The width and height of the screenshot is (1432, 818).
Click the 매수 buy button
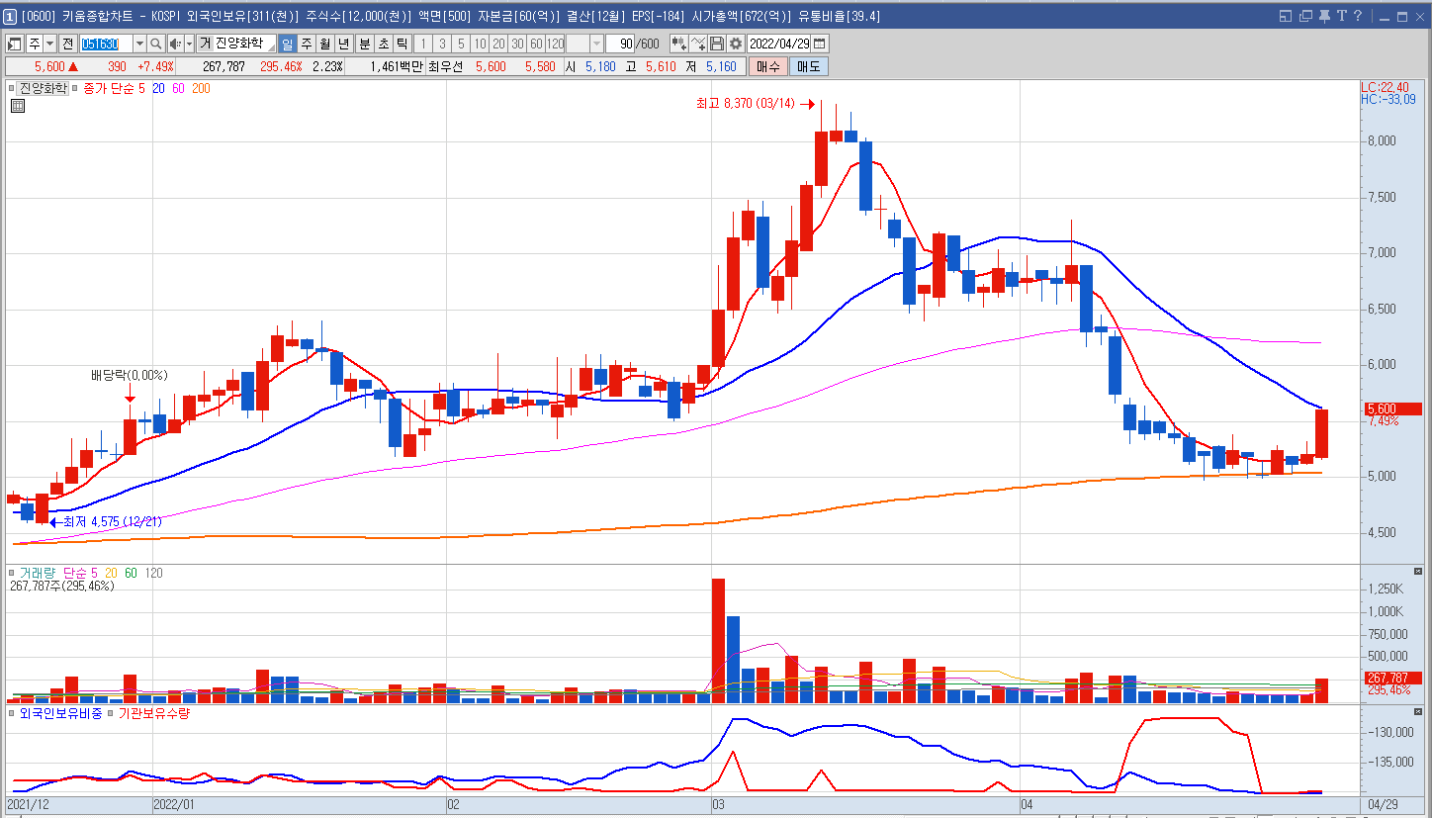coord(768,66)
